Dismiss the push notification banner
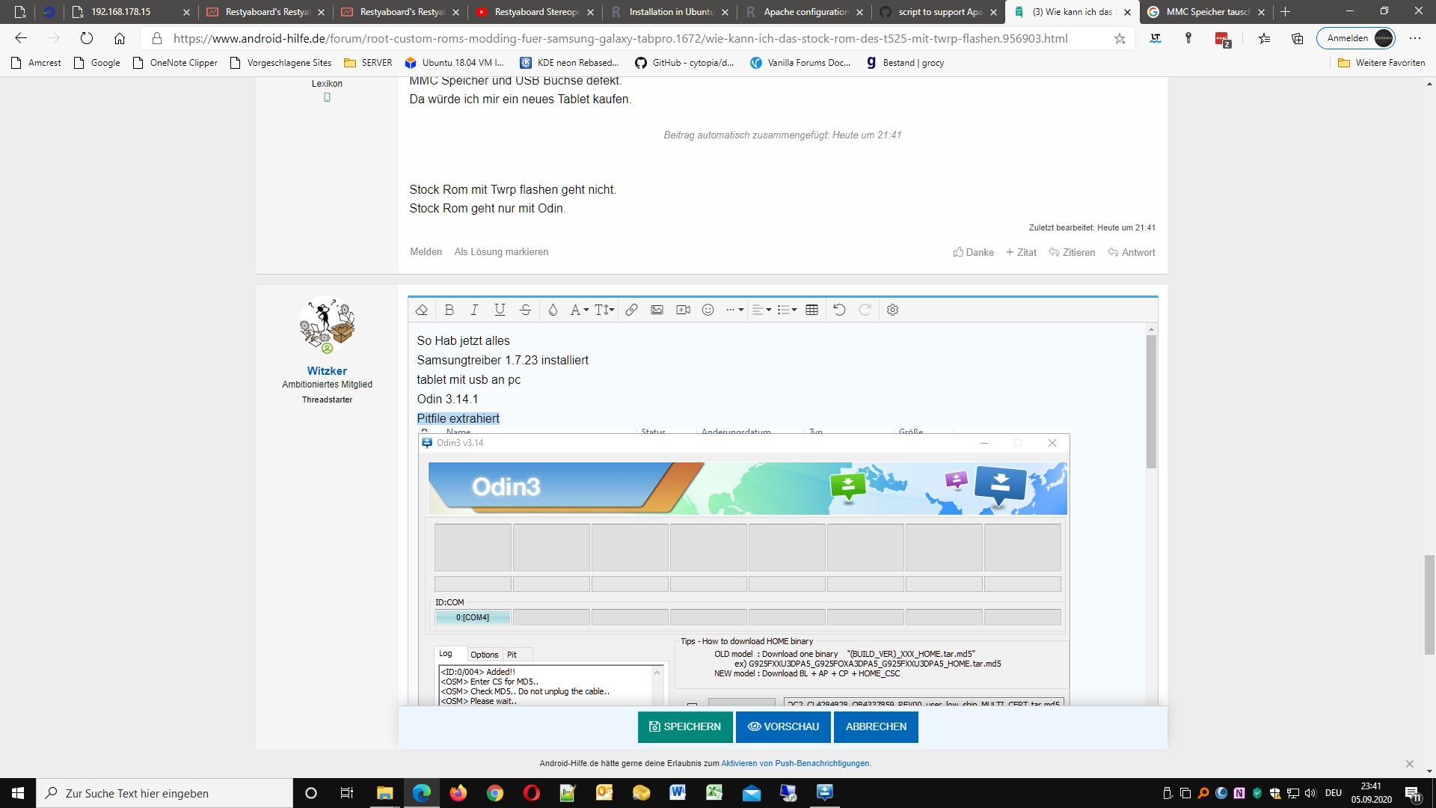Screen dimensions: 1436x808 [1410, 764]
